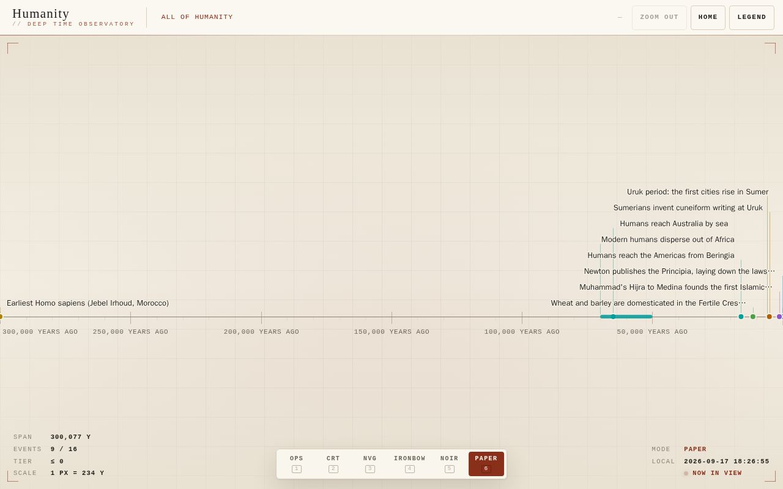Click the green dot marker on the timeline
Screen dimensions: 783x489
pyautogui.click(x=753, y=317)
